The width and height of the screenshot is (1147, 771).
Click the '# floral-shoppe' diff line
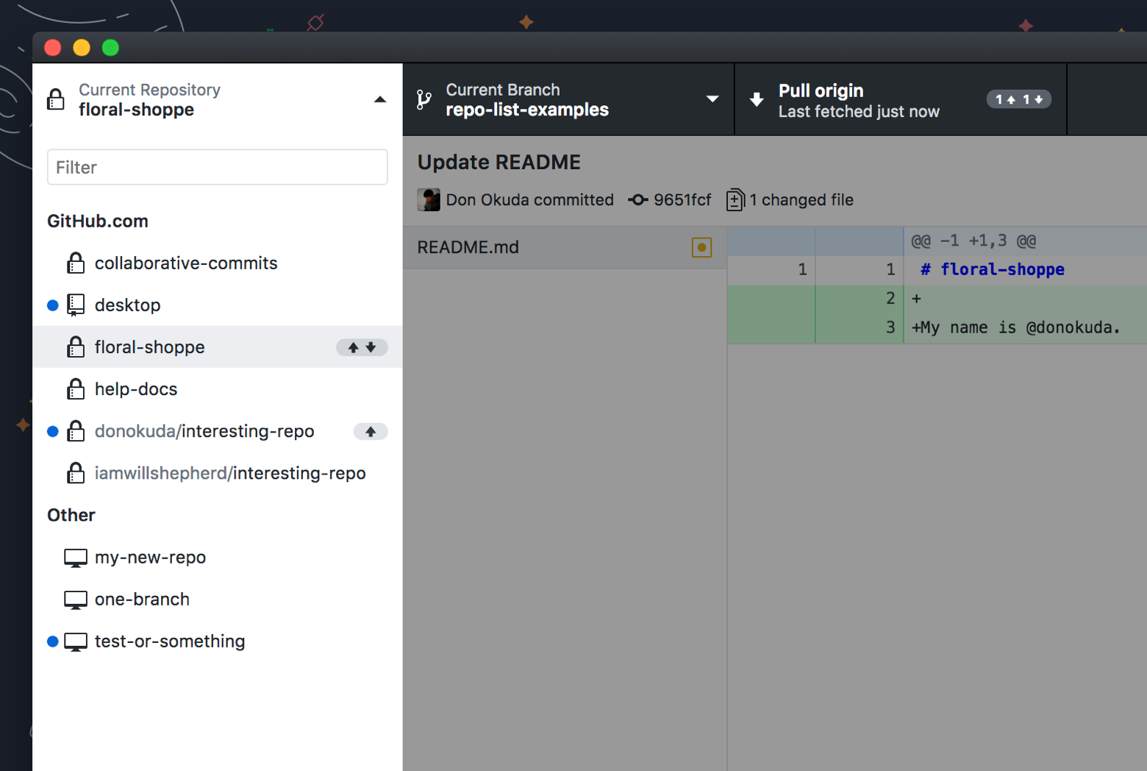pyautogui.click(x=993, y=269)
